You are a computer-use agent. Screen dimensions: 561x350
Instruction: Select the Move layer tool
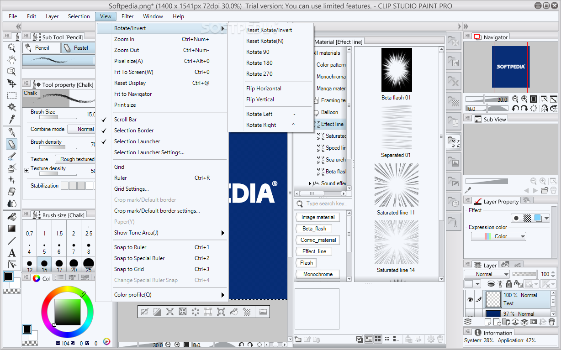tap(12, 84)
